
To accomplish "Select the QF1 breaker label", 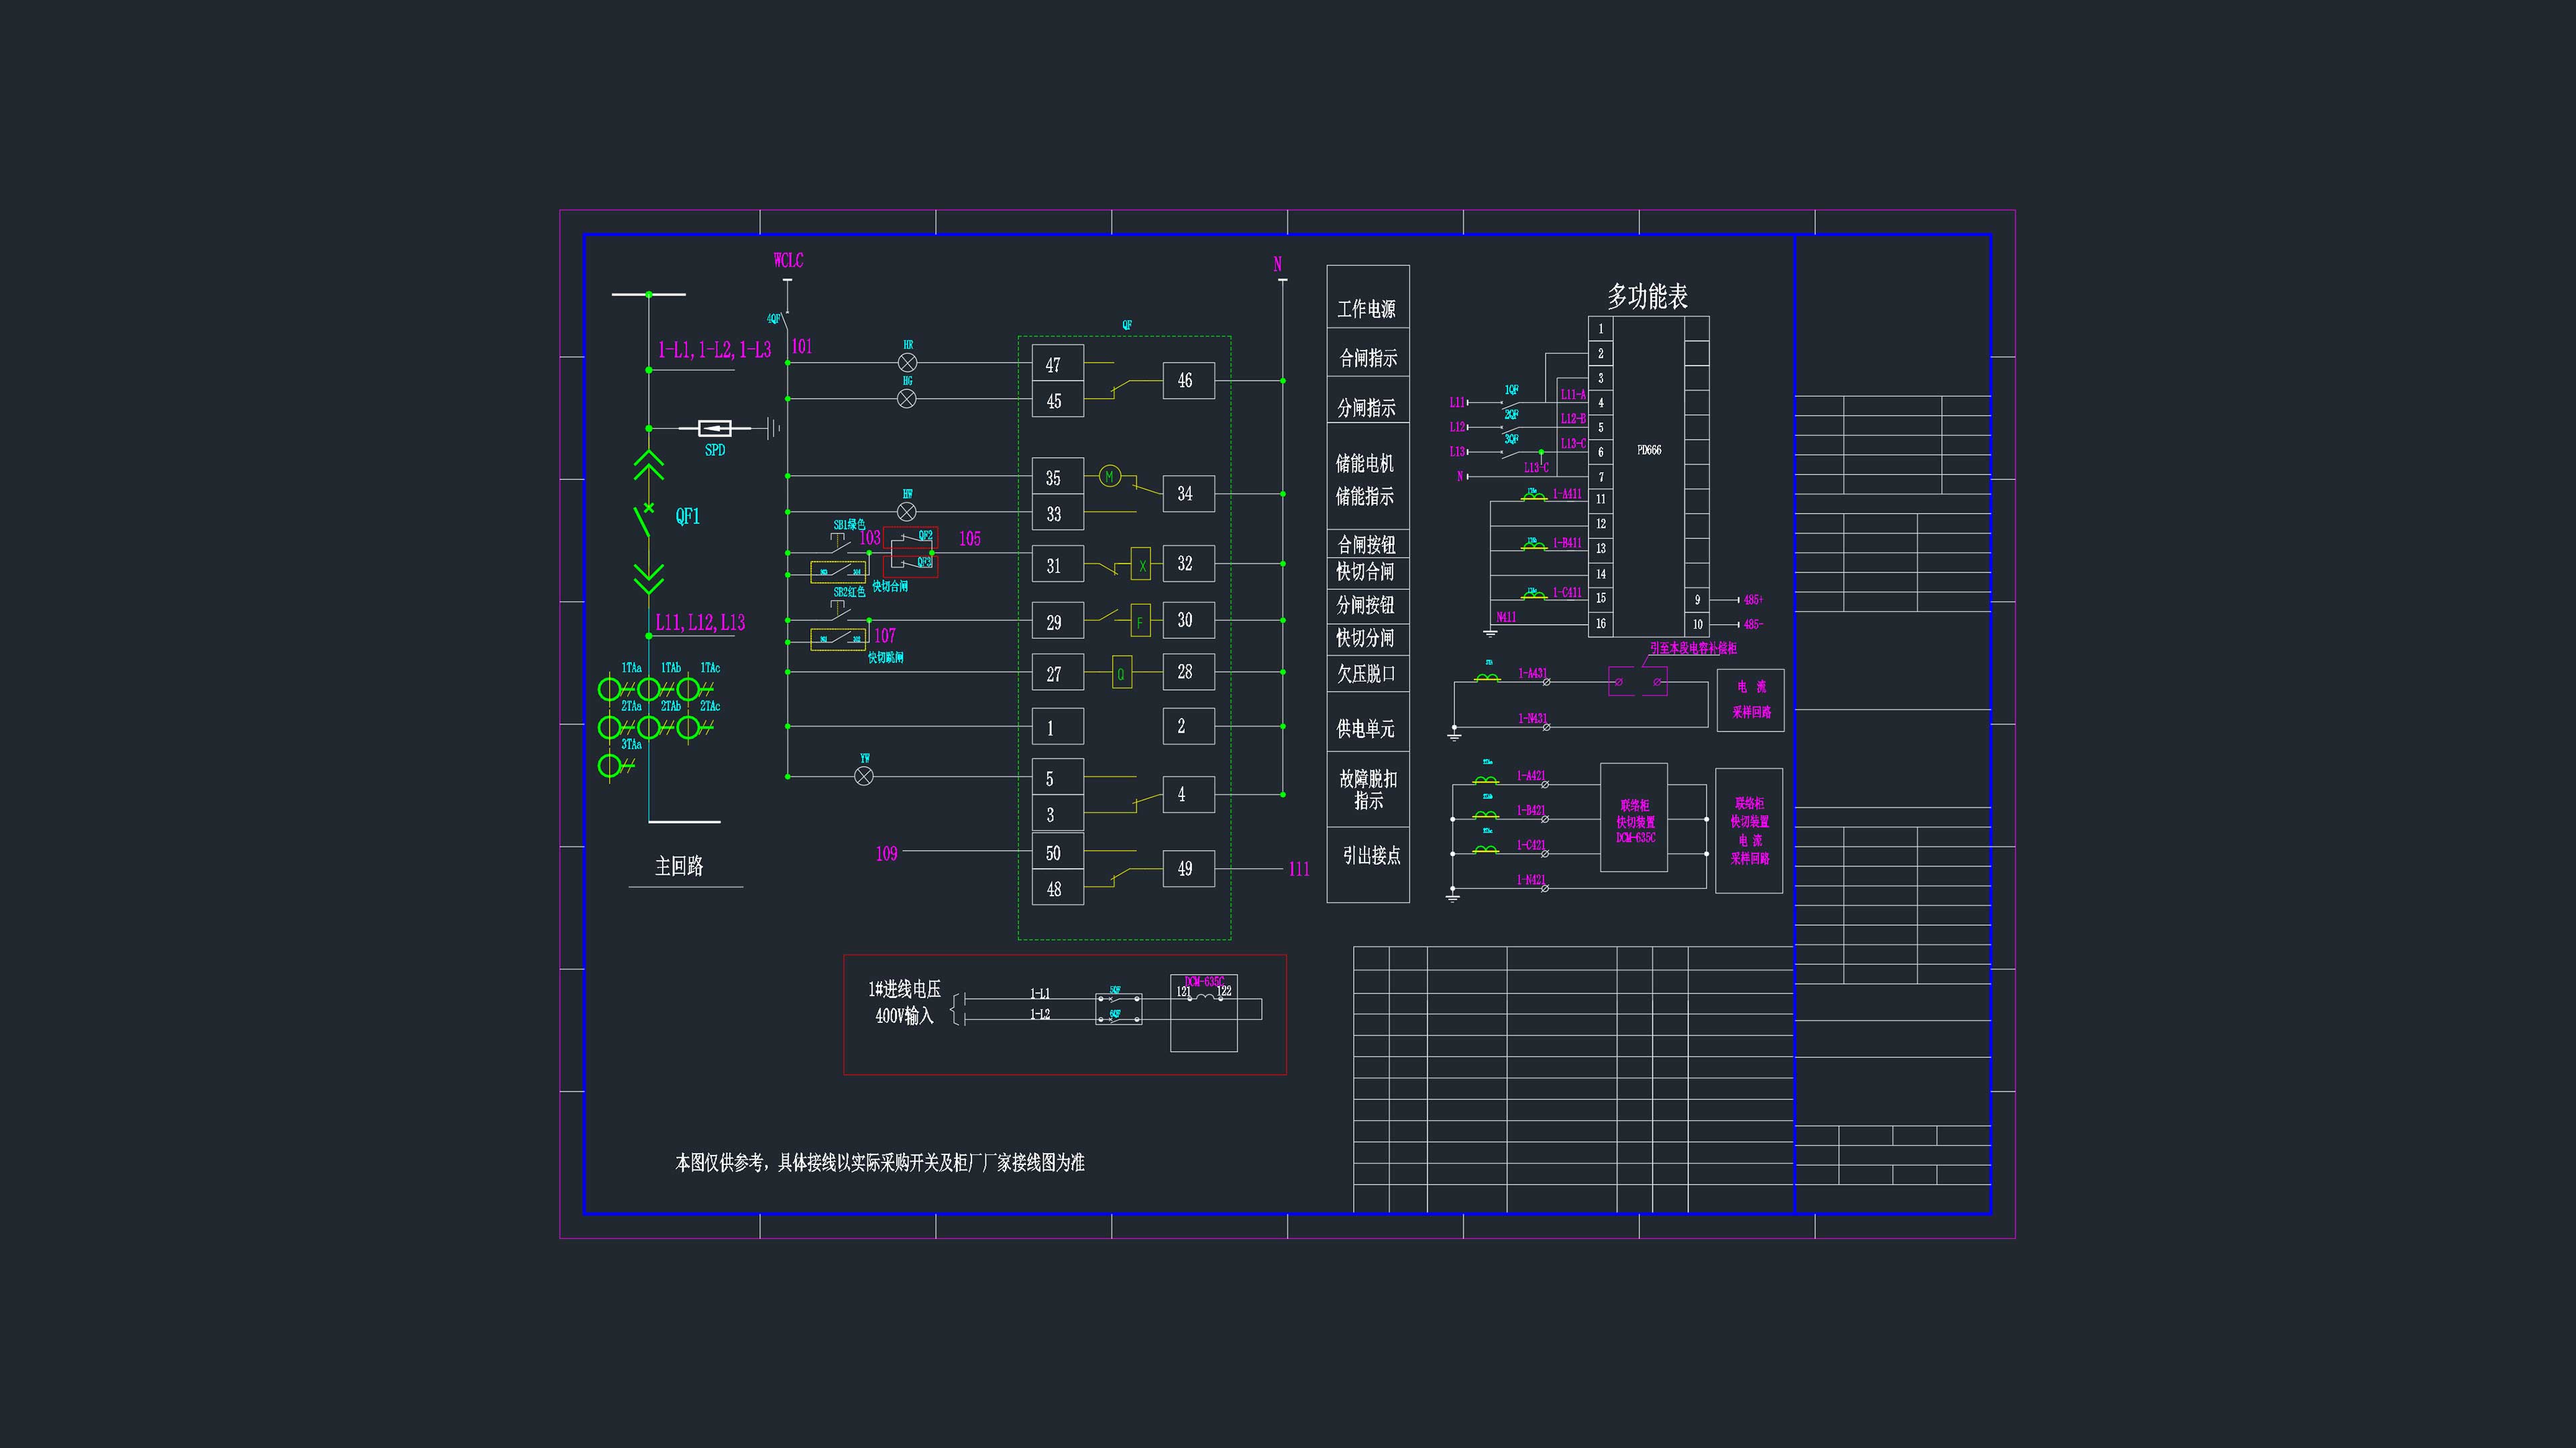I will pyautogui.click(x=688, y=516).
